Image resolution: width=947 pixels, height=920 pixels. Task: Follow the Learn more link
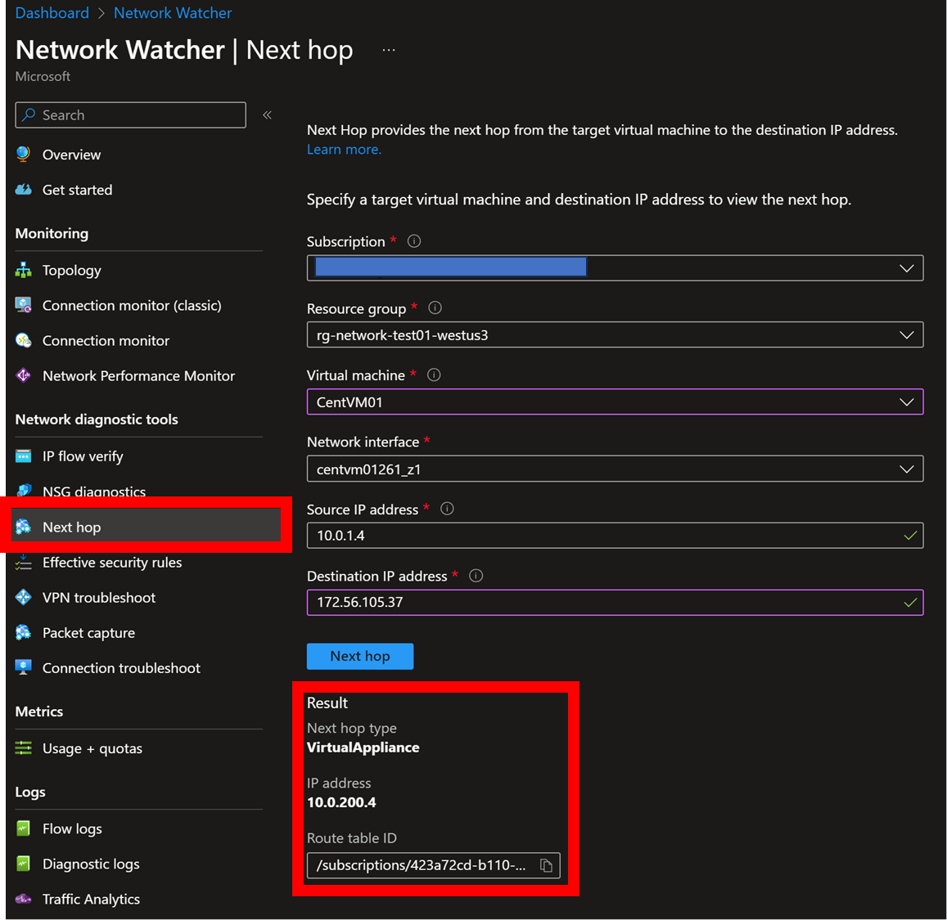(x=345, y=149)
